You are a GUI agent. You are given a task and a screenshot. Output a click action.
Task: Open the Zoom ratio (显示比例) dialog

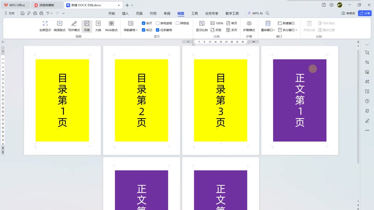(x=202, y=26)
